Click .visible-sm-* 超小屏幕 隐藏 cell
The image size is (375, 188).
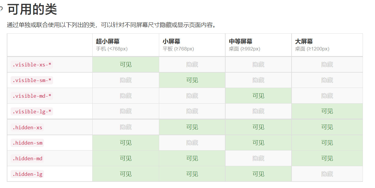click(126, 80)
